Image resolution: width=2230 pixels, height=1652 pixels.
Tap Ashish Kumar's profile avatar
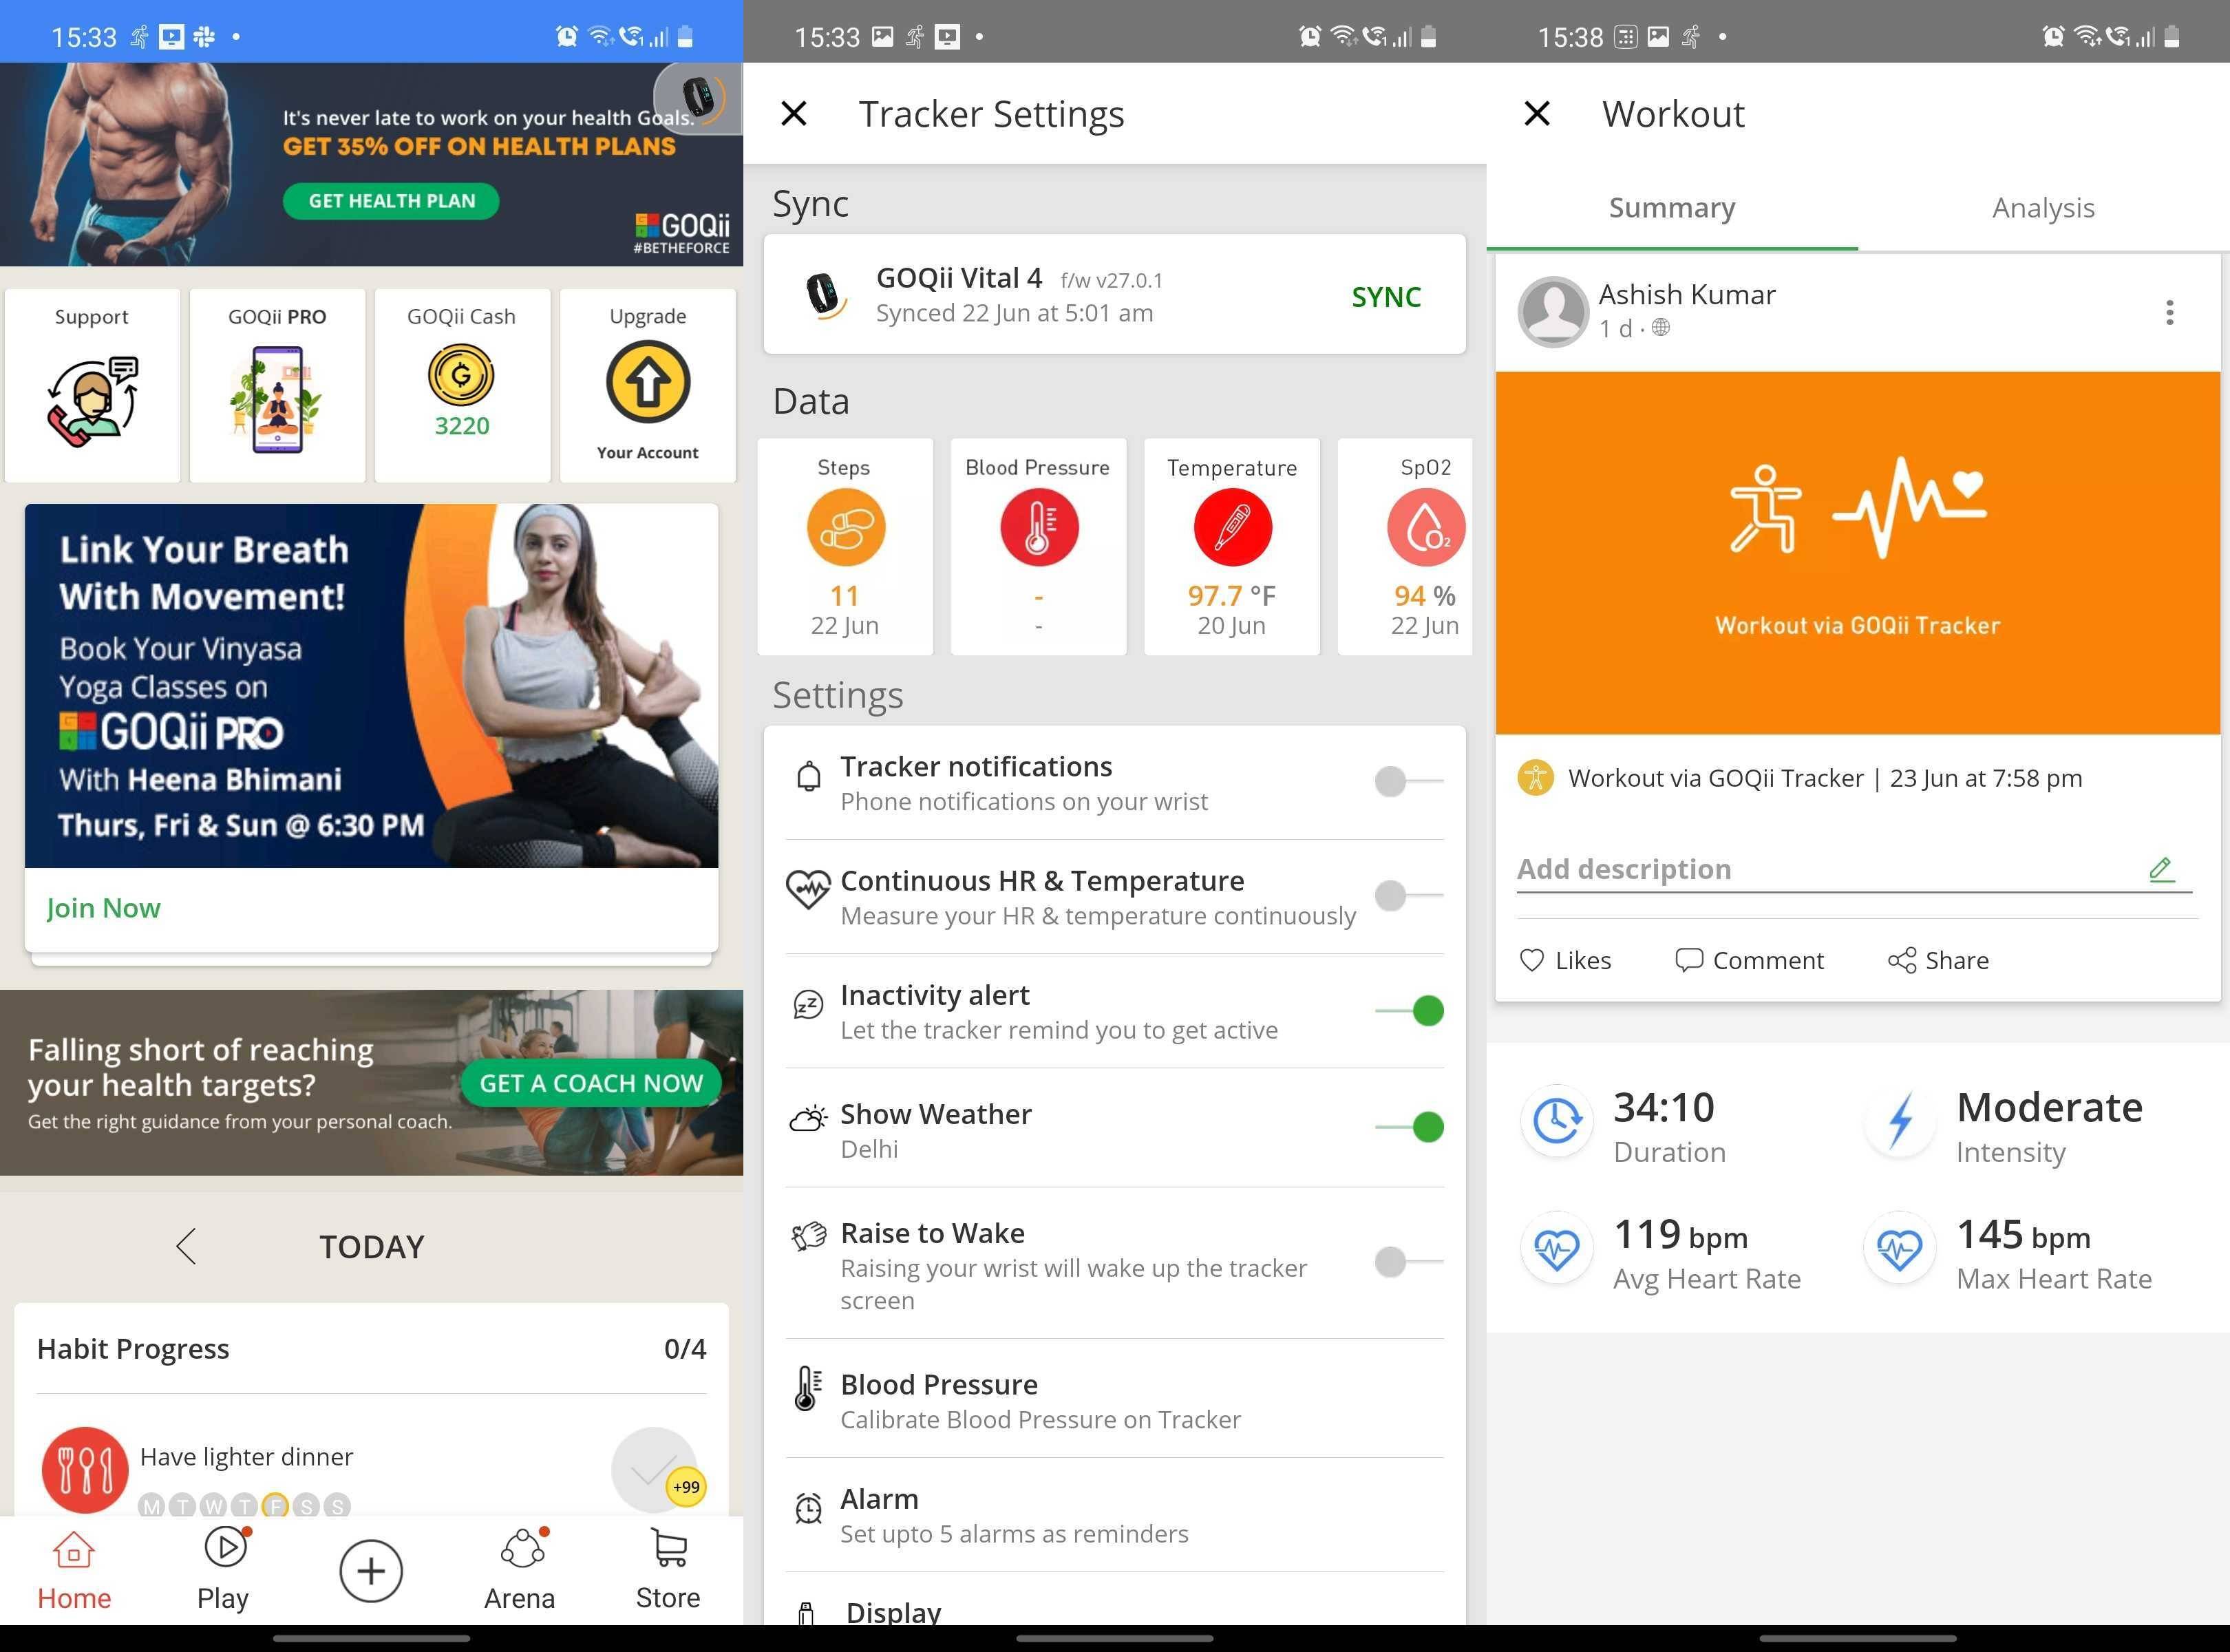[1553, 312]
